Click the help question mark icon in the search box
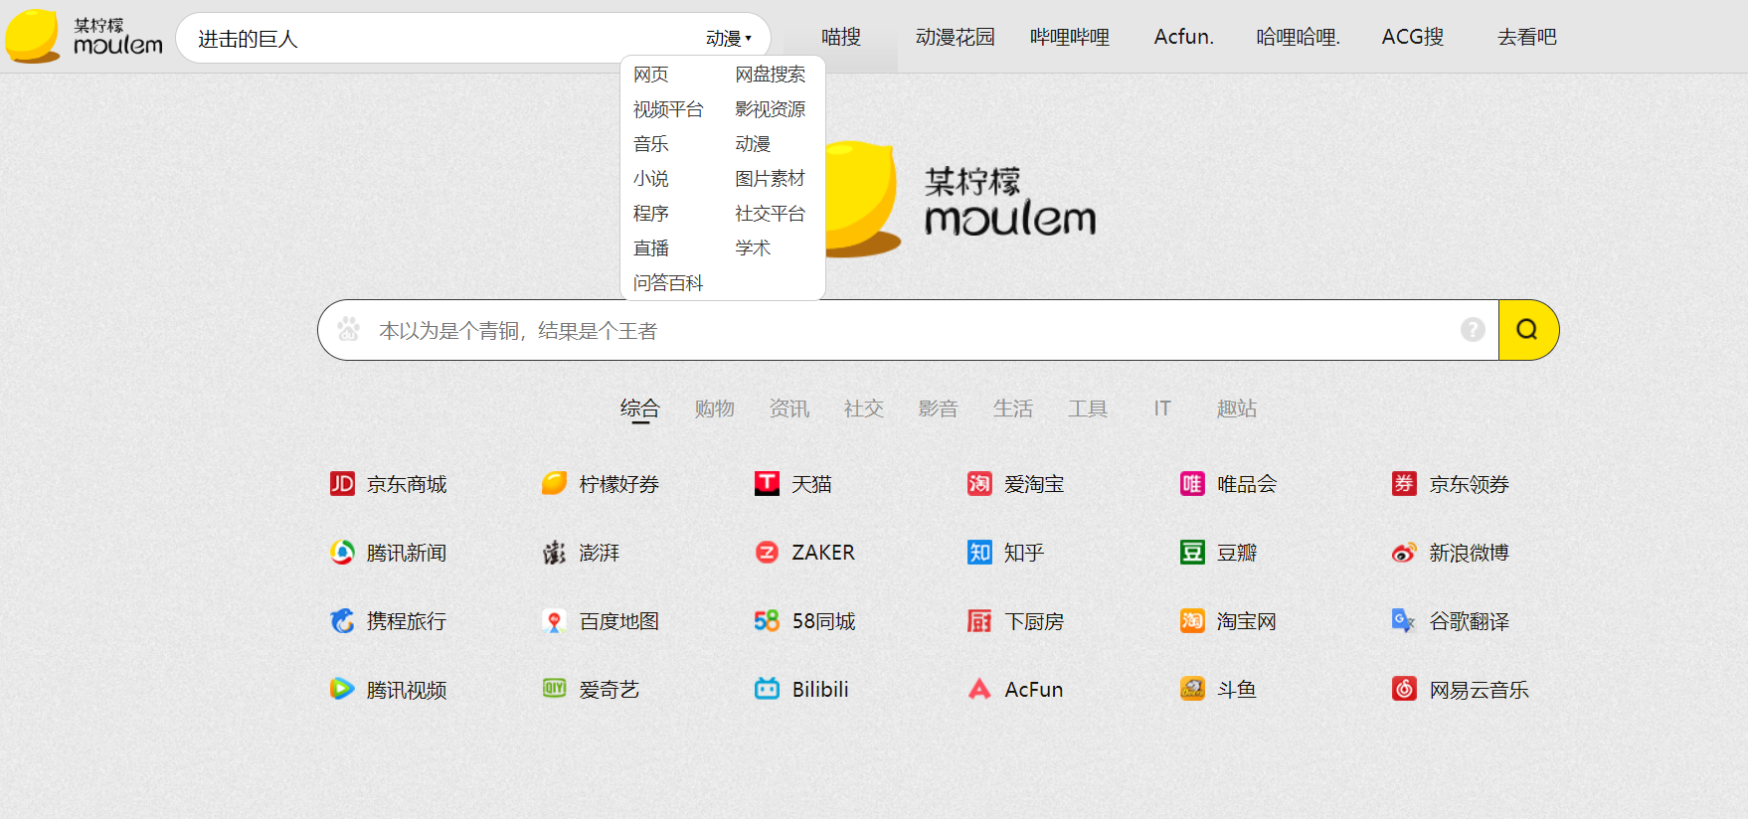The image size is (1748, 819). (1473, 330)
